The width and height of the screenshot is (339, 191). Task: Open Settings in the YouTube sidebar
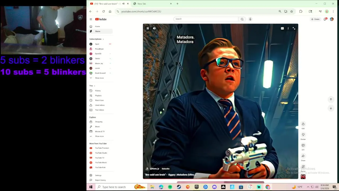[101, 175]
